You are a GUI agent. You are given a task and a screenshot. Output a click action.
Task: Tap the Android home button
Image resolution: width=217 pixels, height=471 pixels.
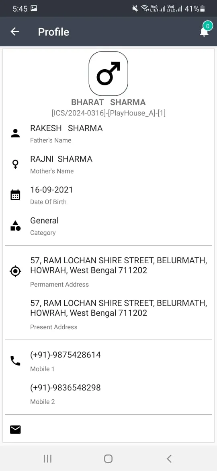pyautogui.click(x=108, y=459)
